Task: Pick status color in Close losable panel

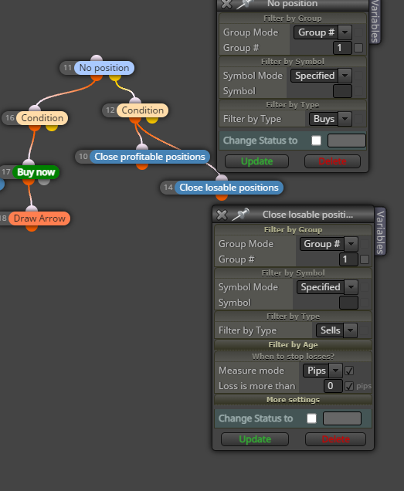Action: pos(342,418)
